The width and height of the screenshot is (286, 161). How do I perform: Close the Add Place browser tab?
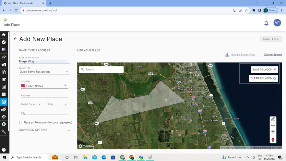[x=43, y=3]
